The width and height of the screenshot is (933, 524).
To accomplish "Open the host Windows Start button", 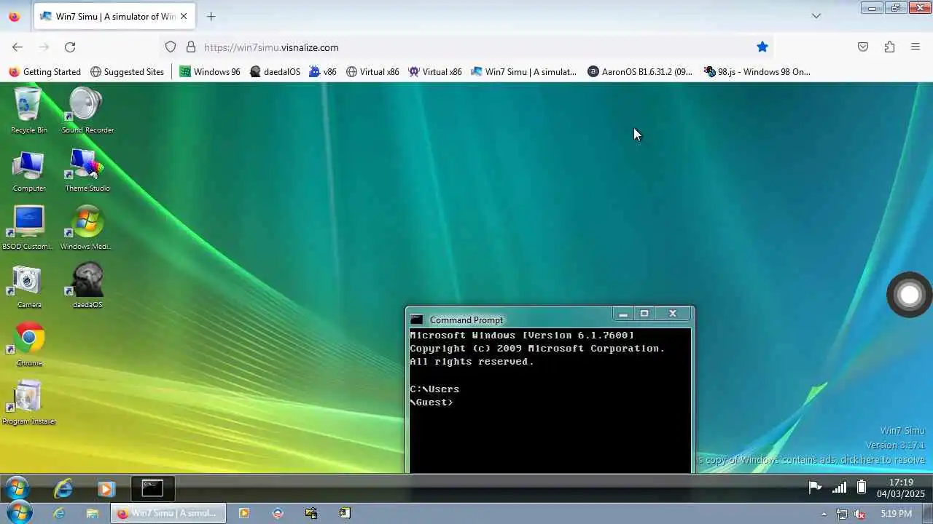I will (x=20, y=513).
